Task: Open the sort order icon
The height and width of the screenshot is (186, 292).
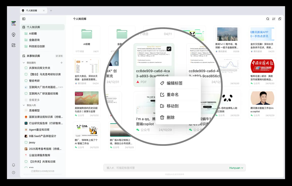Action: tap(274, 19)
